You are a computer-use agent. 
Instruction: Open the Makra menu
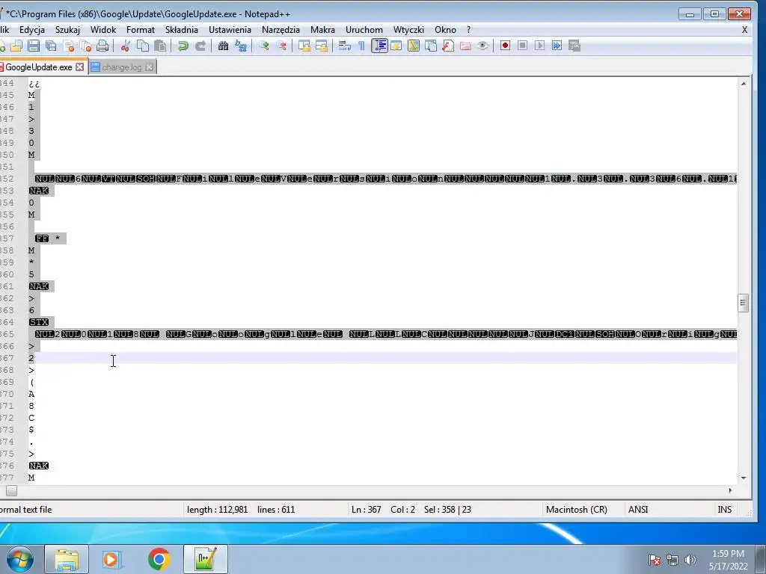point(322,30)
